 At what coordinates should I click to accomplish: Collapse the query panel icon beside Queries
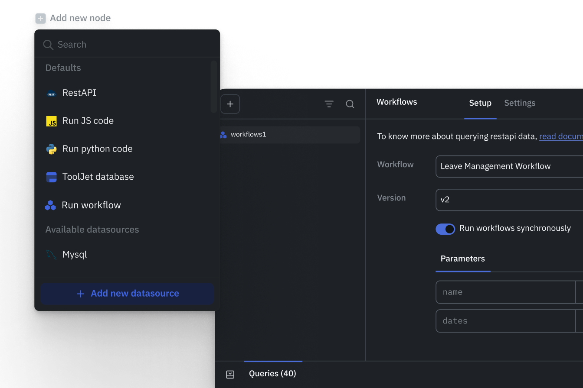point(230,374)
